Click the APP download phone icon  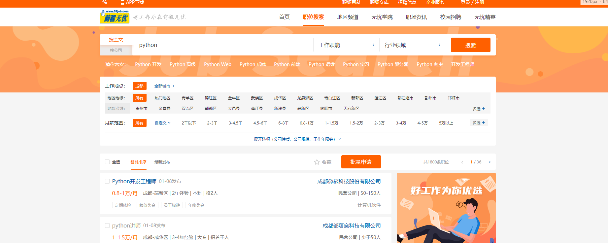(x=122, y=2)
